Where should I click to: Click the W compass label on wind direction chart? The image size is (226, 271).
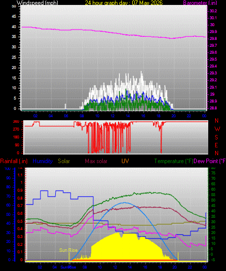pos(217,129)
